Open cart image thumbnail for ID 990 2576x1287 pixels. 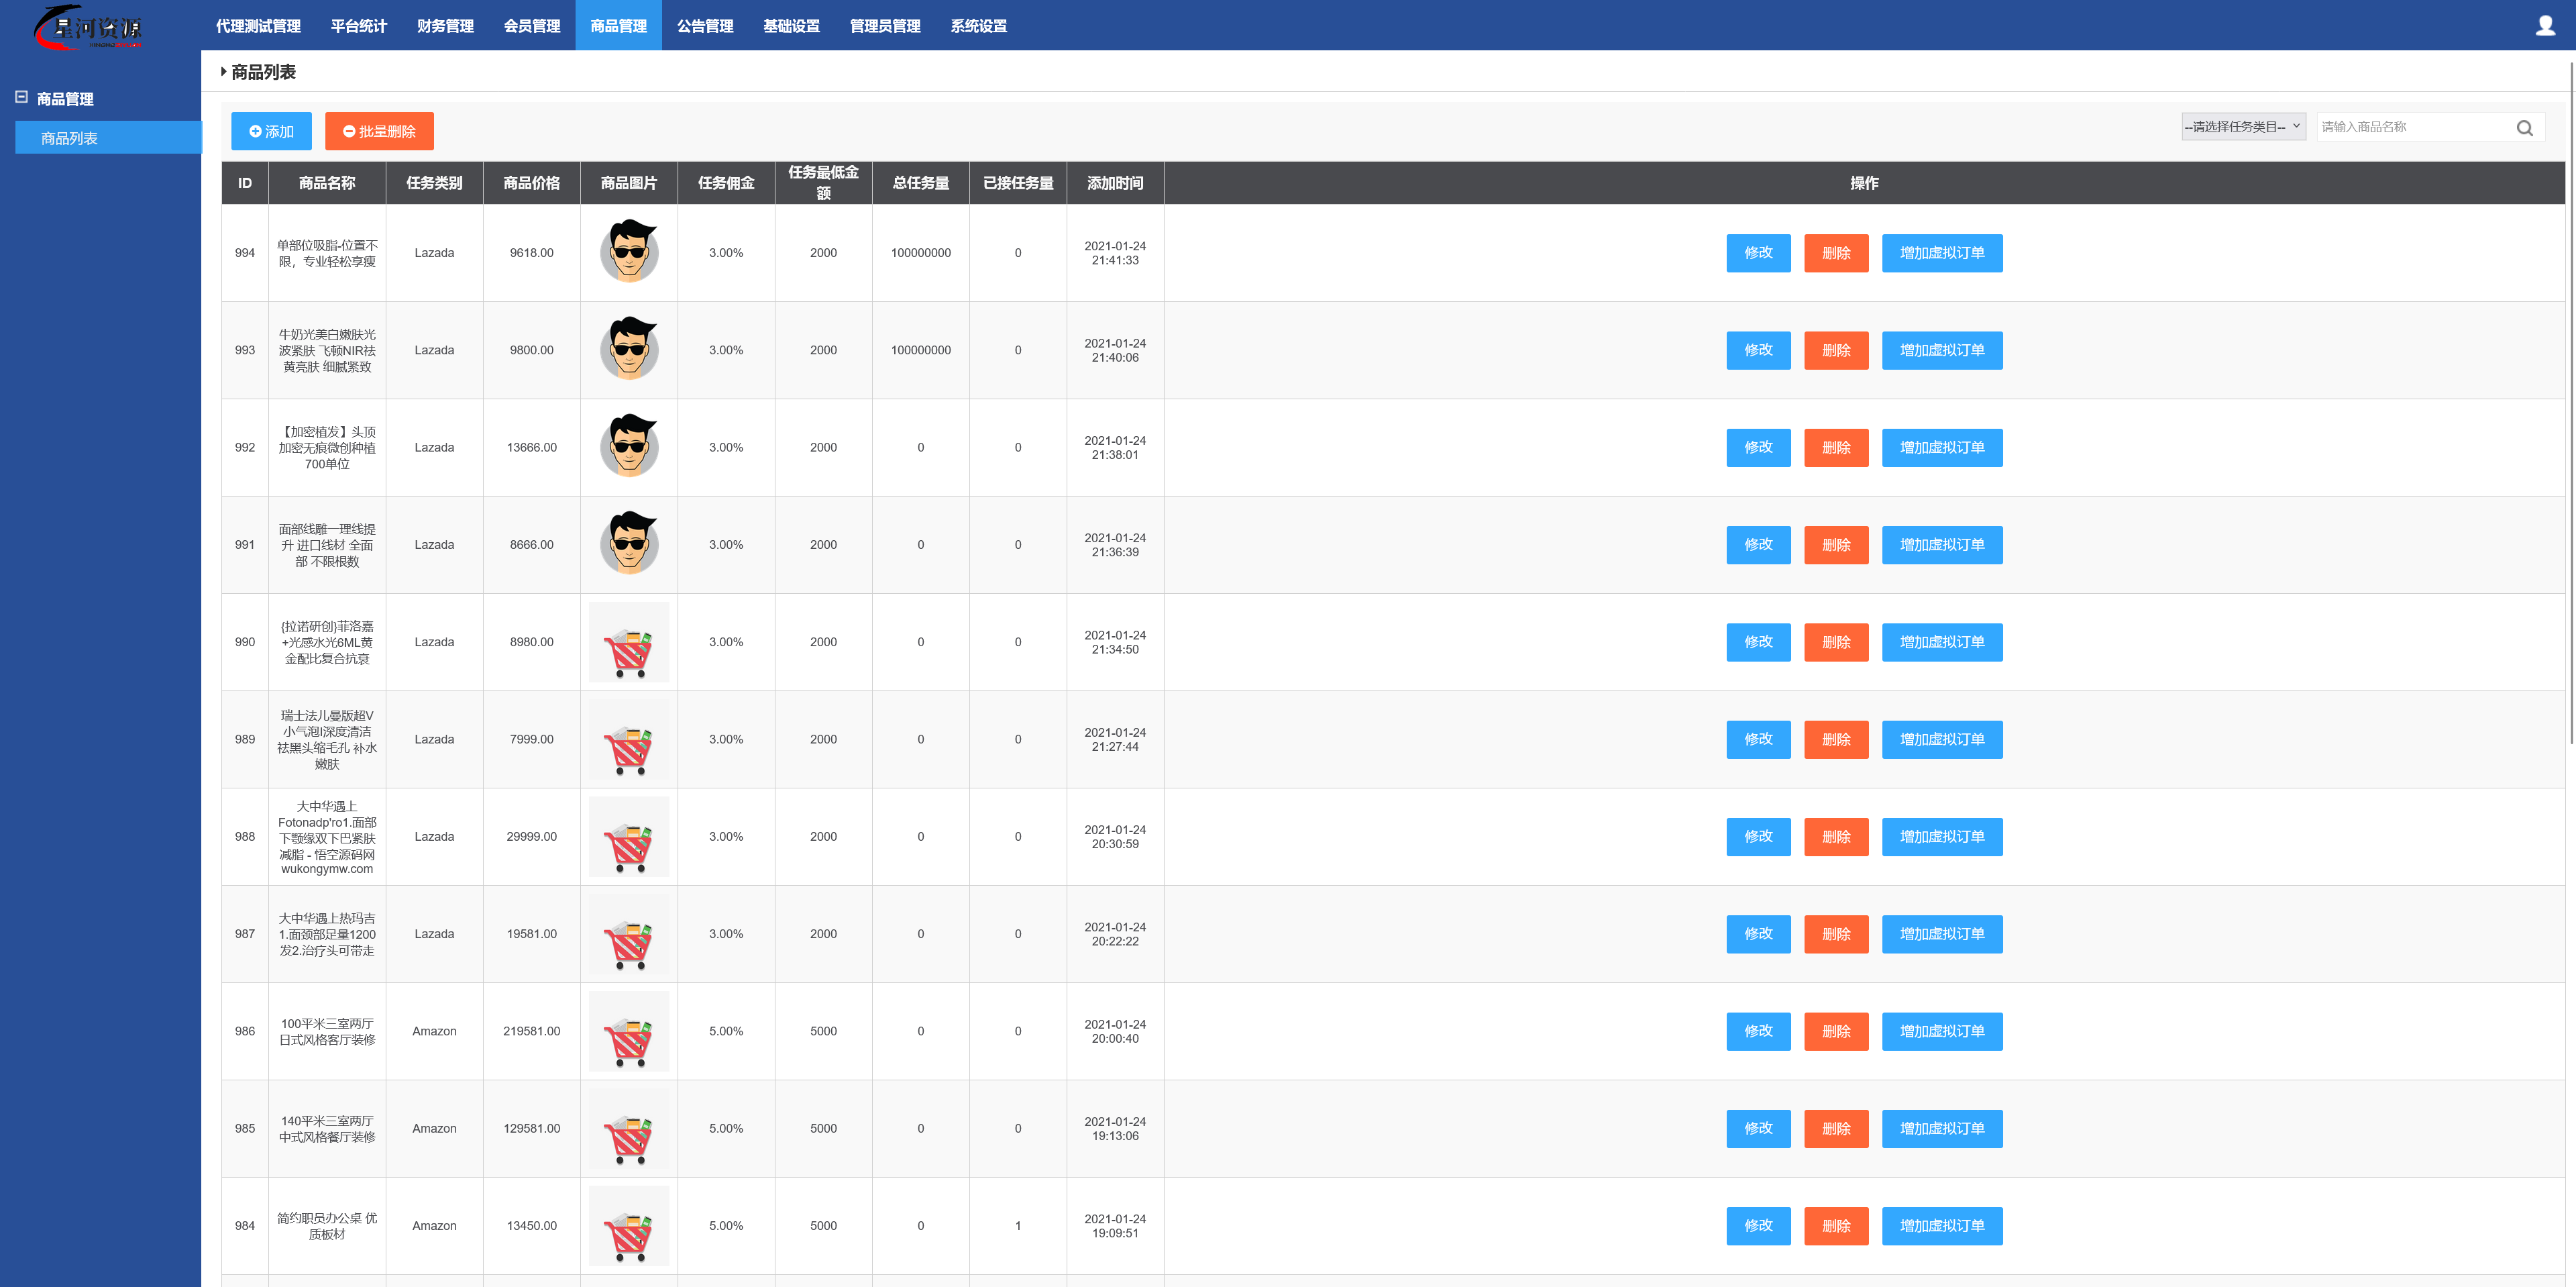[629, 642]
